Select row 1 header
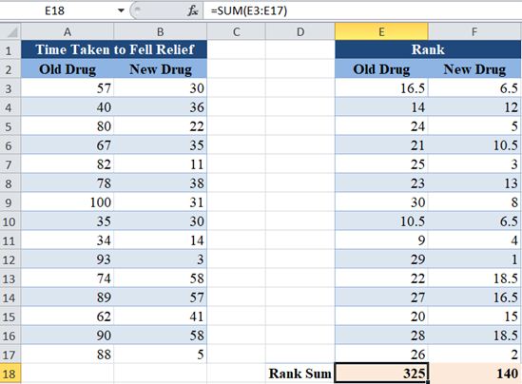 [10, 50]
